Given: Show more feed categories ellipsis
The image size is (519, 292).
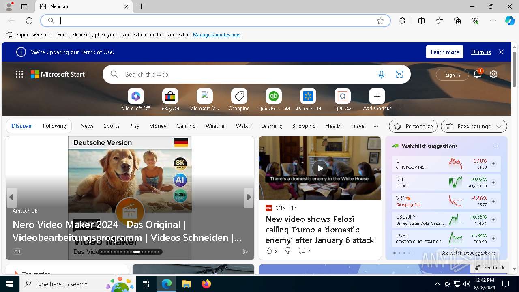Looking at the screenshot, I should 375,126.
